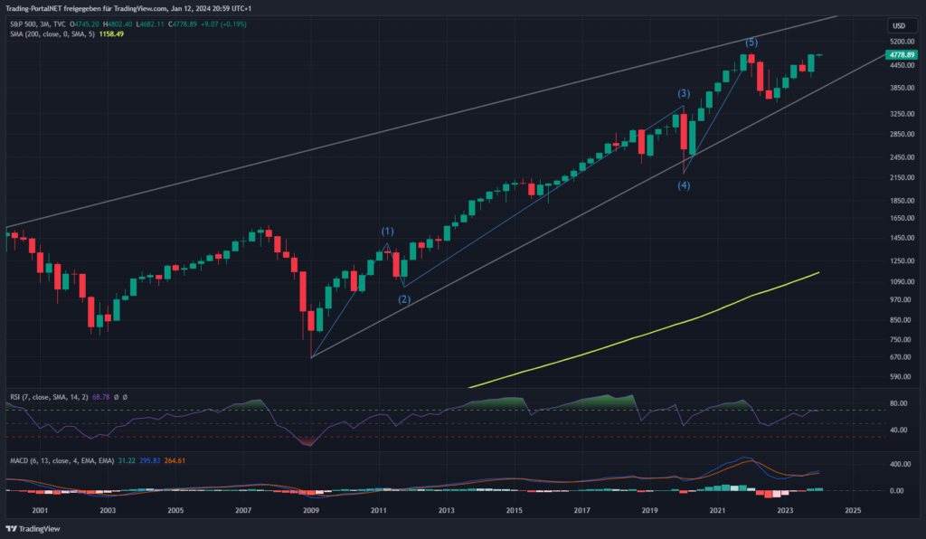
Task: Click the 2005 time axis label
Action: [175, 511]
